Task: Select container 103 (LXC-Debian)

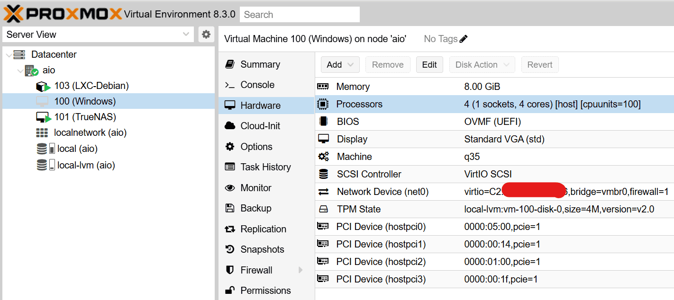Action: pos(91,86)
